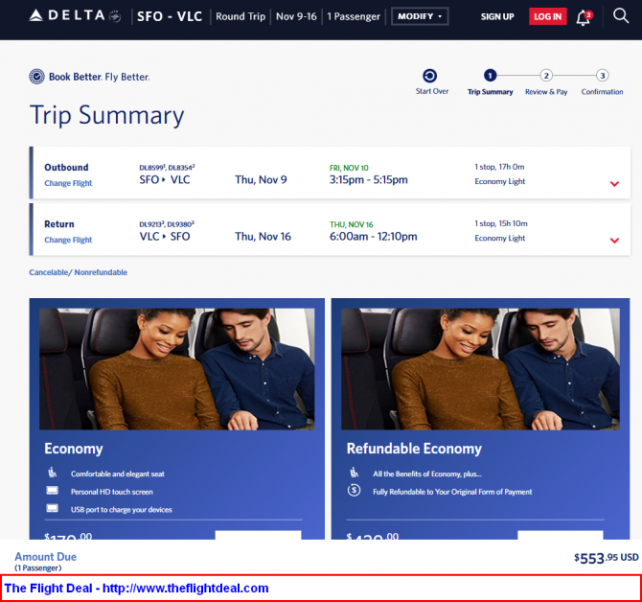
Task: Click the USB port icon in Economy card
Action: point(53,508)
